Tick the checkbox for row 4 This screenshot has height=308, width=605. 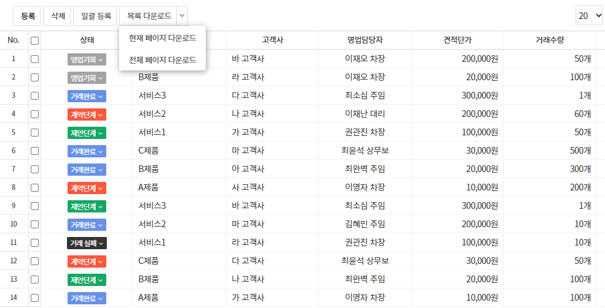coord(35,114)
